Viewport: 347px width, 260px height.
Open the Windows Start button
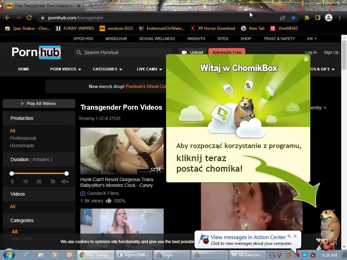[x=9, y=255]
